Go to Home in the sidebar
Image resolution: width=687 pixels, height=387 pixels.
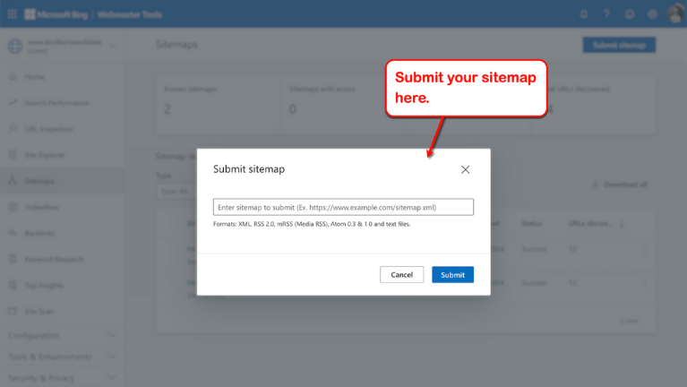(x=35, y=77)
